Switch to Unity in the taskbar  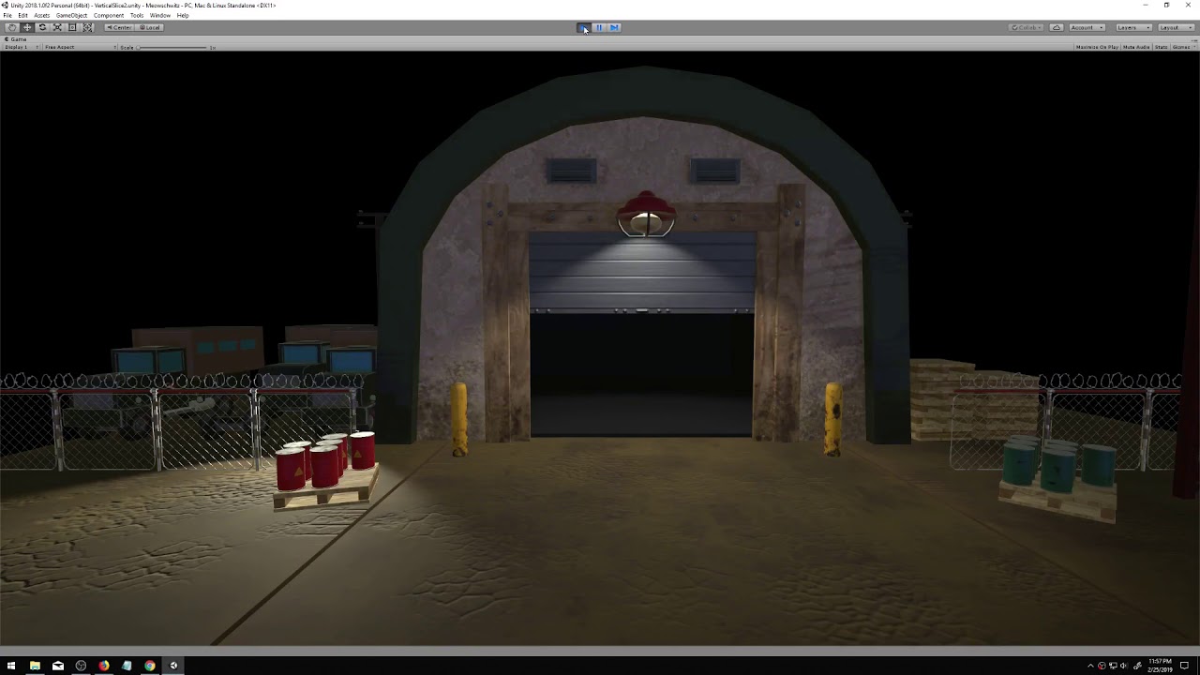(x=173, y=666)
